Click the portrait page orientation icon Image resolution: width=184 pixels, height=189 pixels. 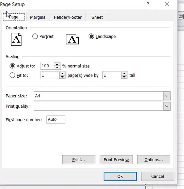click(x=16, y=39)
